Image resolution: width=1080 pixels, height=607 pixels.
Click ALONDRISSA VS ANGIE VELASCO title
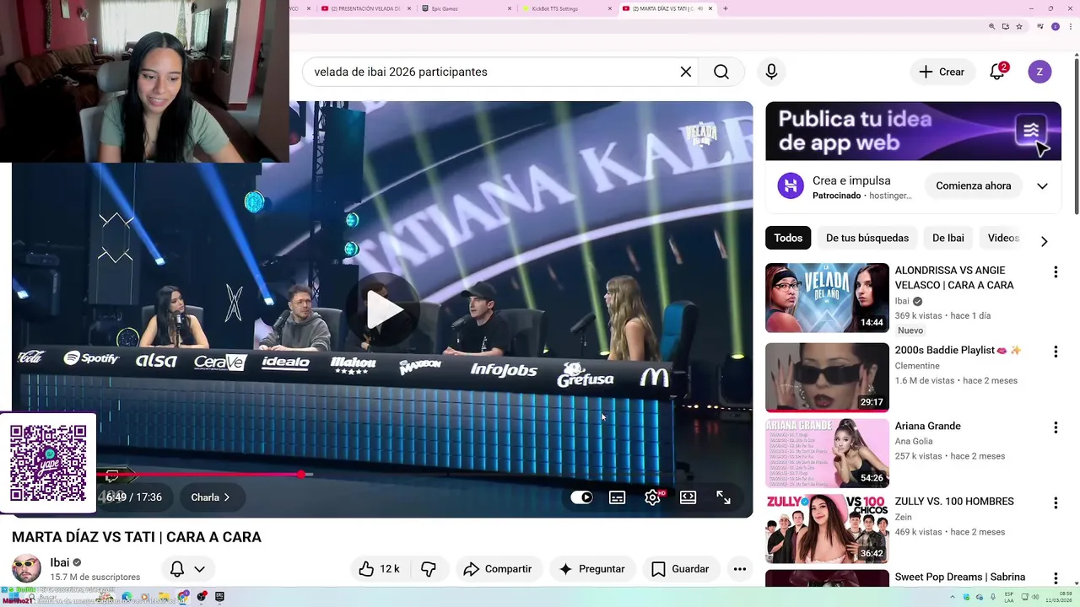[954, 277]
